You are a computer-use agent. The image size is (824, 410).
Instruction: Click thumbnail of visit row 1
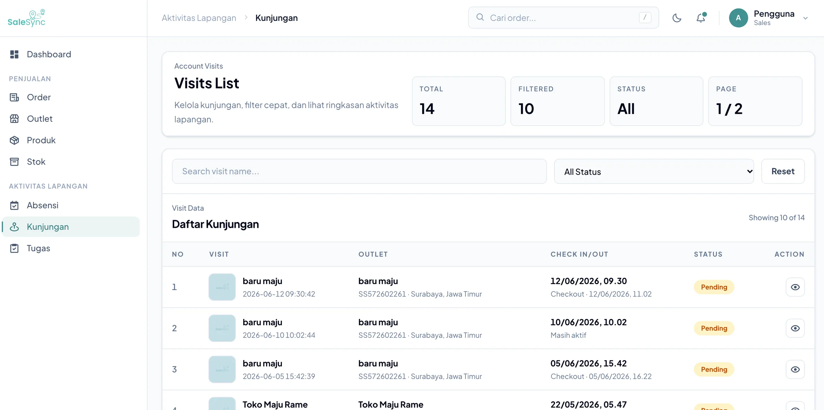click(x=222, y=287)
